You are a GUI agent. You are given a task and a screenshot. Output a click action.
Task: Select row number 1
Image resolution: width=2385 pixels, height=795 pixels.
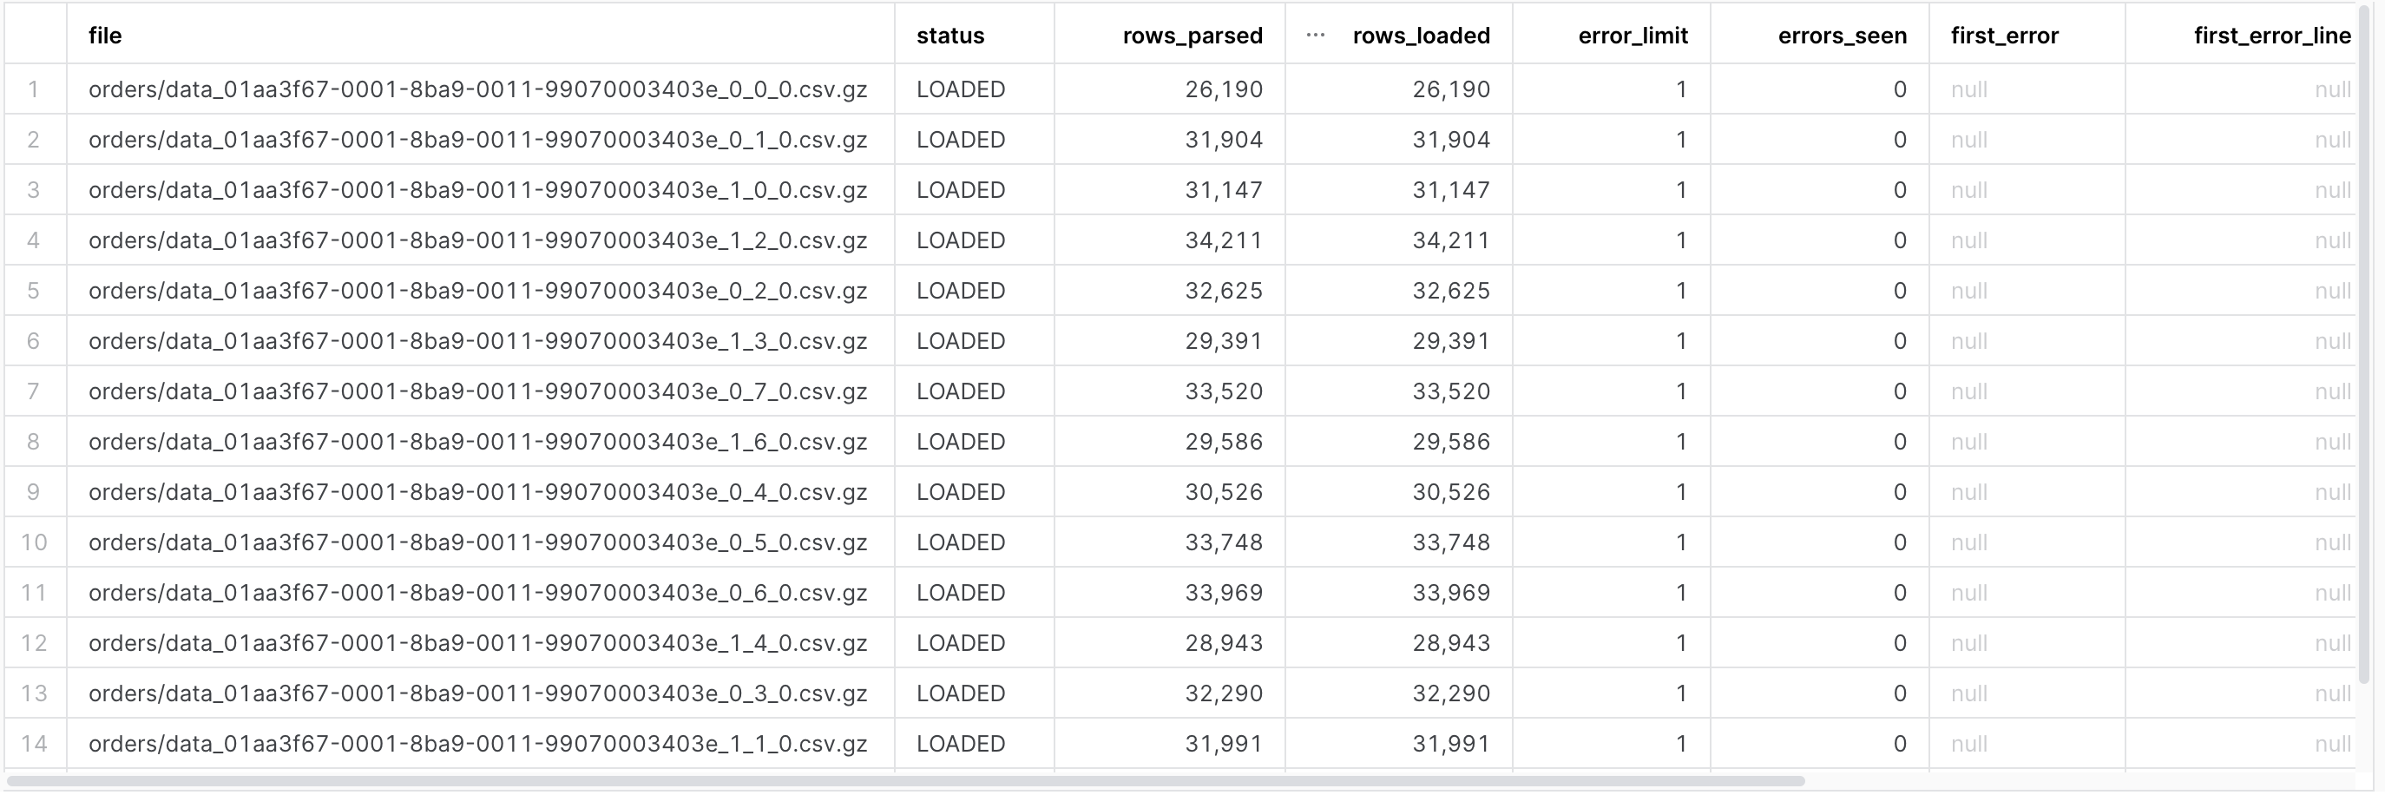pos(34,89)
